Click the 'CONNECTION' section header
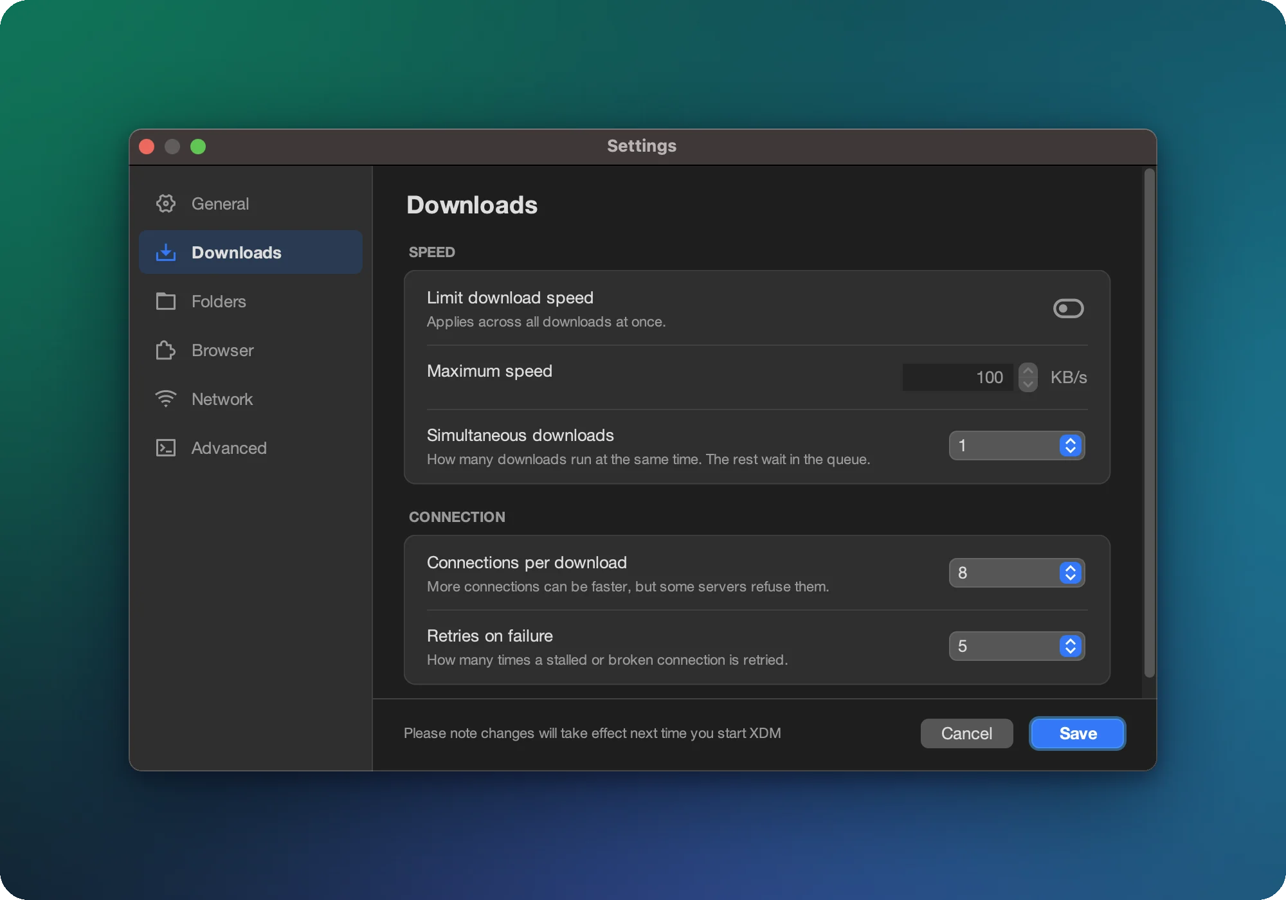This screenshot has height=900, width=1286. click(x=457, y=517)
